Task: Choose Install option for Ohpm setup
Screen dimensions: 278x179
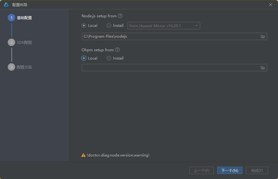Action: click(109, 58)
